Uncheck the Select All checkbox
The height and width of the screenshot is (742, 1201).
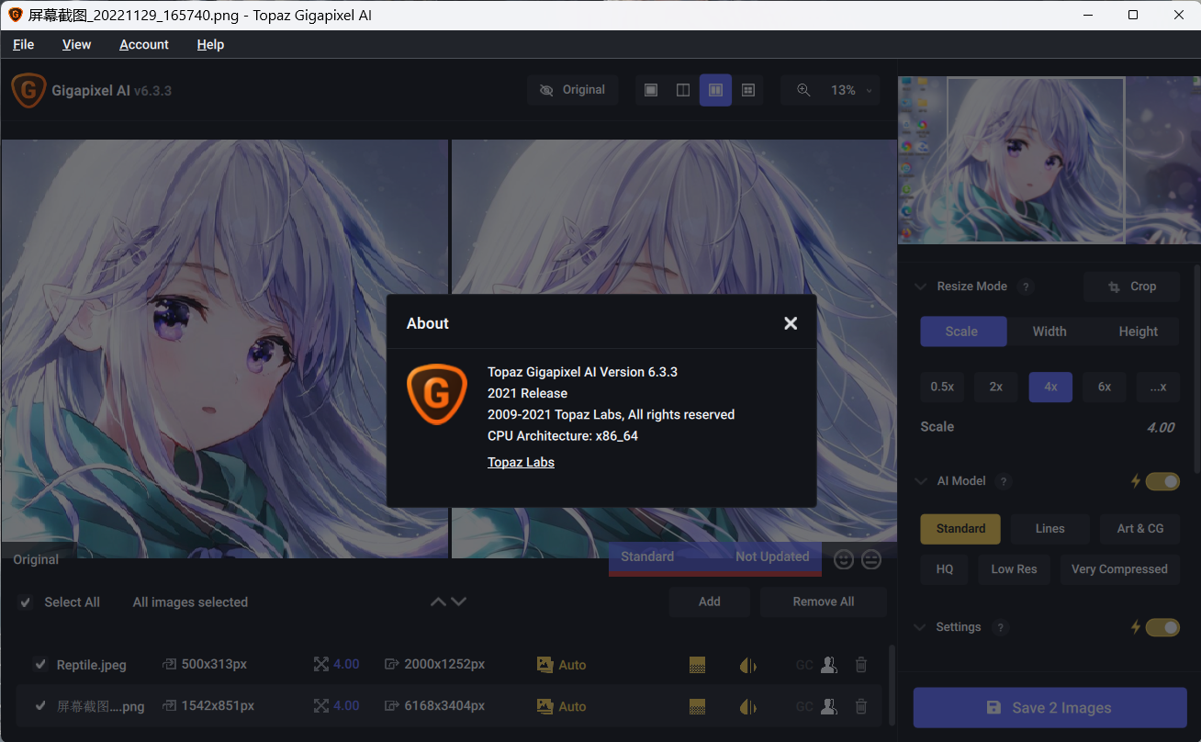[x=26, y=602]
